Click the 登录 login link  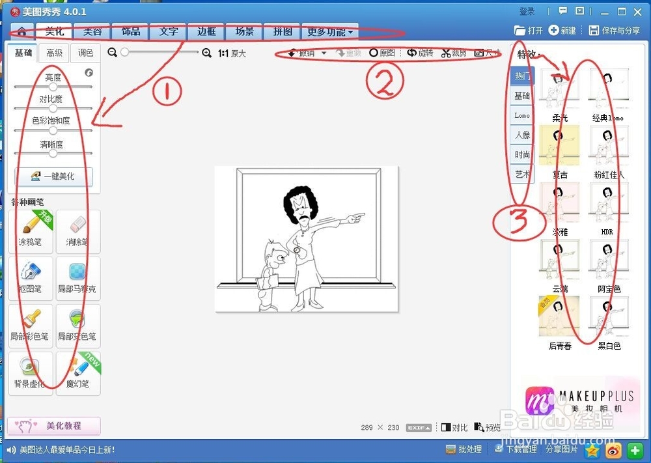pos(527,12)
